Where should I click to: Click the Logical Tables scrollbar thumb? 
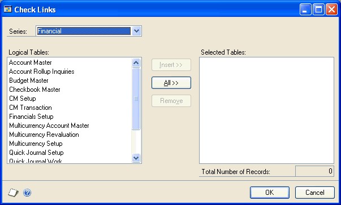coord(136,99)
